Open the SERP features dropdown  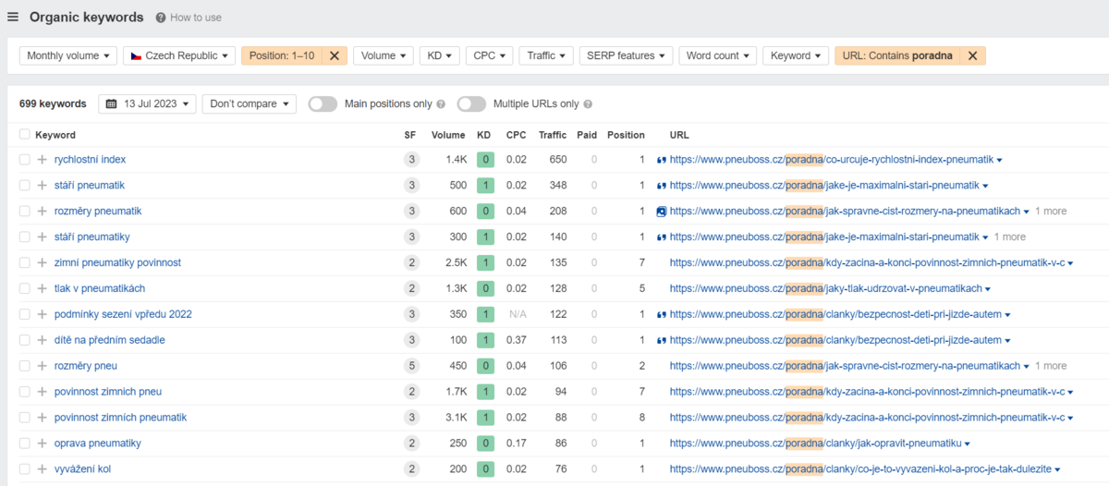pos(627,55)
